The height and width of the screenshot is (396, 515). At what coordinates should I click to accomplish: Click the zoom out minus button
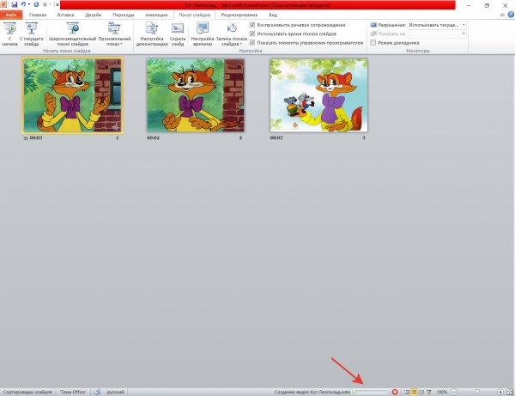454,392
